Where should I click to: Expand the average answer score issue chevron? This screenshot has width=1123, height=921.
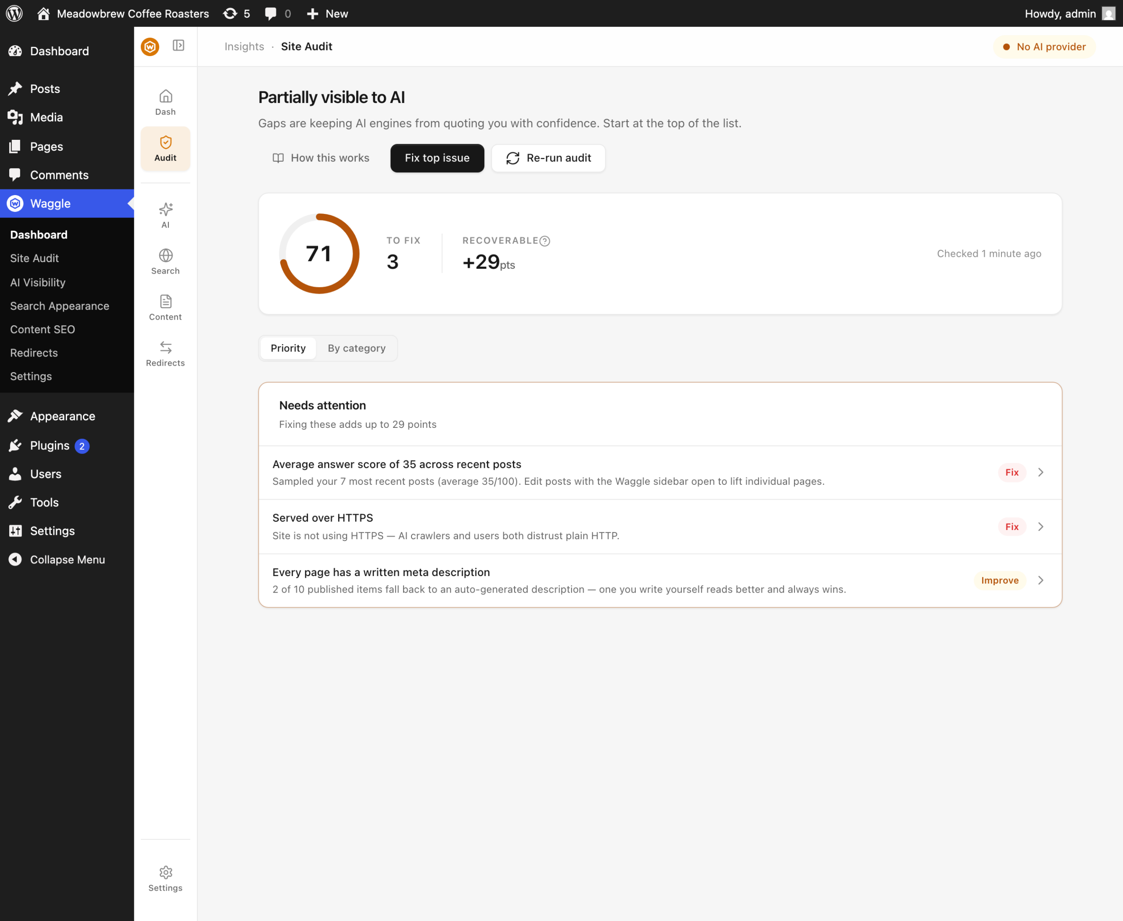[1041, 472]
